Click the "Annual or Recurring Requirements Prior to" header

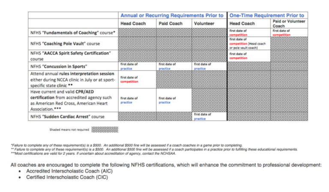click(x=172, y=15)
